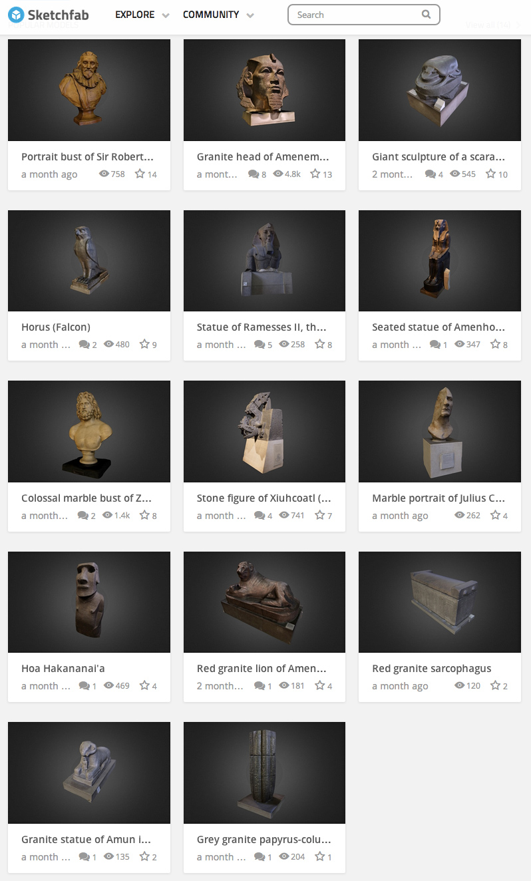Expand the Explore dropdown arrow
This screenshot has width=531, height=881.
165,15
